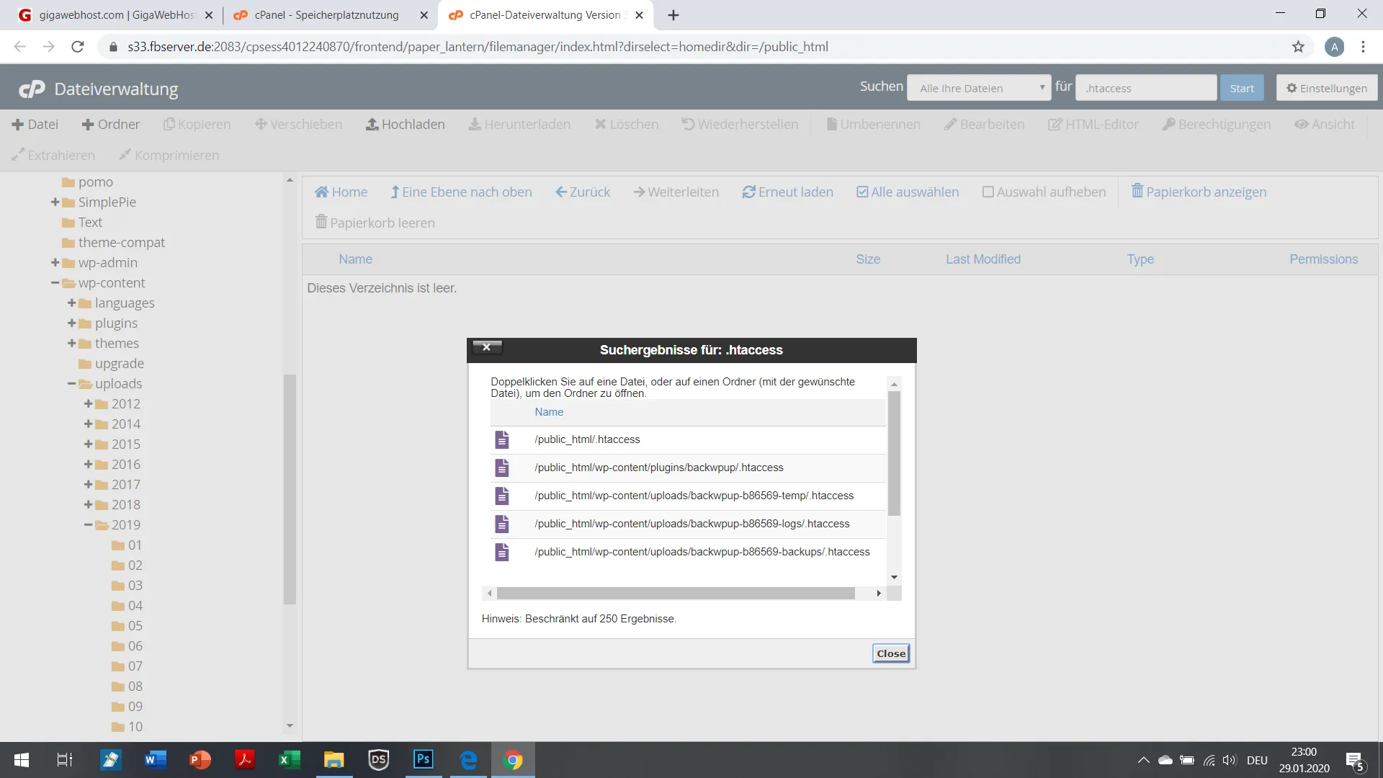The height and width of the screenshot is (778, 1383).
Task: Click the Start search button
Action: (x=1242, y=88)
